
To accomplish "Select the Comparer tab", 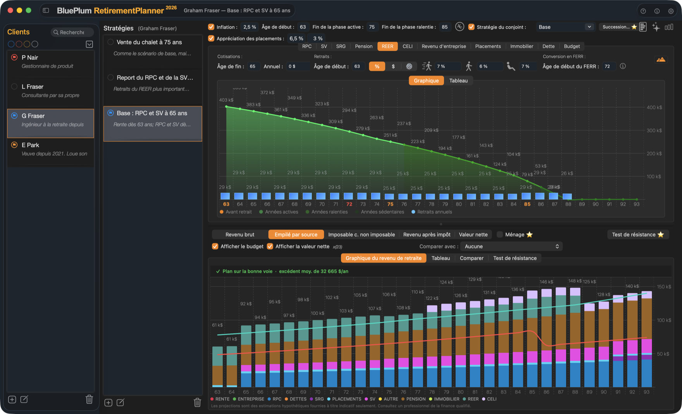I will 472,258.
